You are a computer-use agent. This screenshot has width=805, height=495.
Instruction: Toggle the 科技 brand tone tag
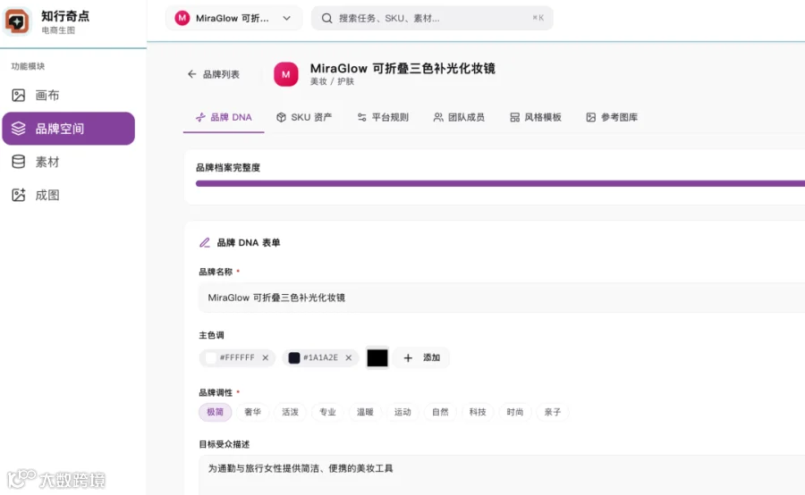478,412
